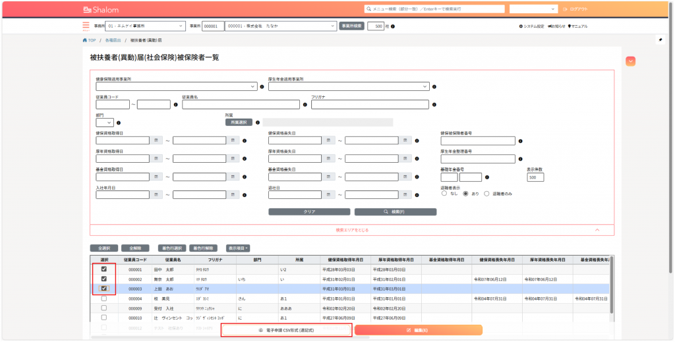Select the 退職者のみ radio button
This screenshot has height=342, width=675.
click(x=487, y=194)
